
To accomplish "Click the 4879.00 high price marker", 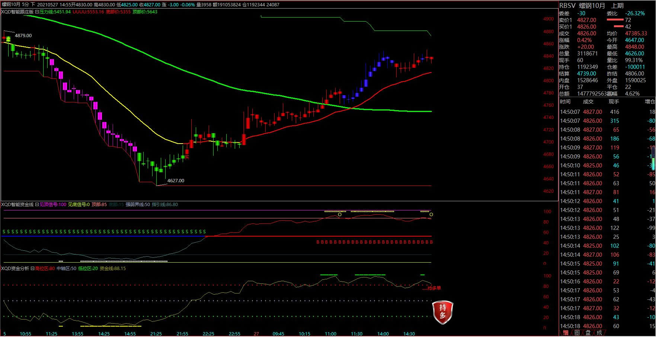I will pos(23,36).
